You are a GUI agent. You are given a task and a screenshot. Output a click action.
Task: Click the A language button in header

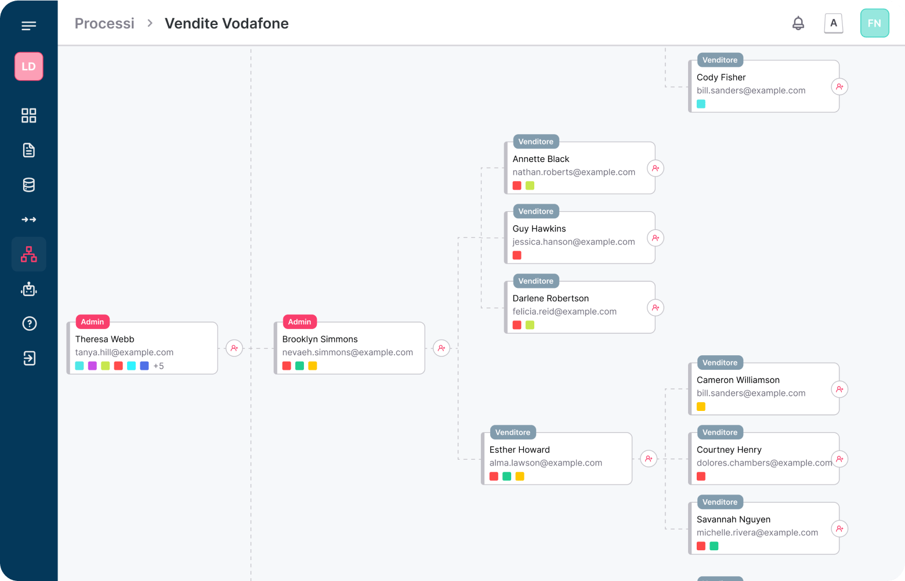[x=834, y=23]
